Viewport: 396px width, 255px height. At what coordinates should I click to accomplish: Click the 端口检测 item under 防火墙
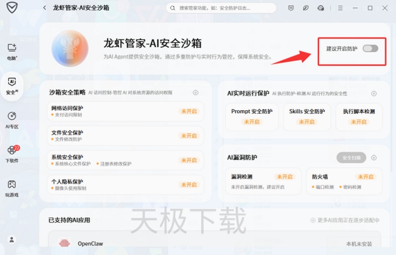(x=324, y=187)
